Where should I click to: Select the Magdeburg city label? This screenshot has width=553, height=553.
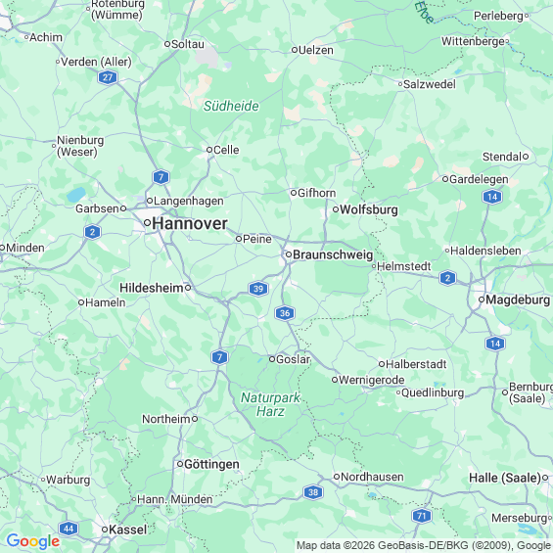(x=518, y=300)
